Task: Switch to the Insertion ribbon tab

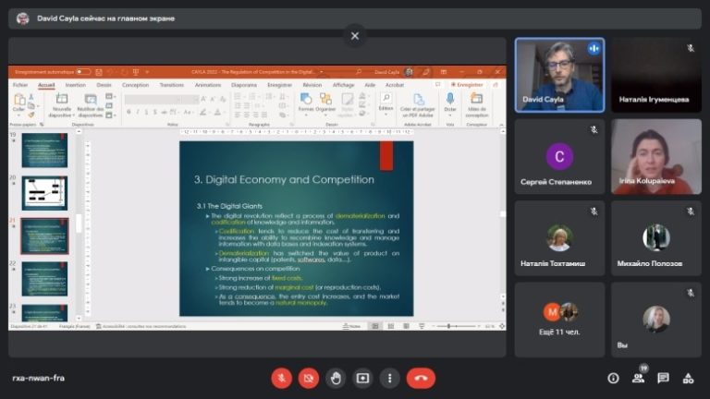Action: 75,85
